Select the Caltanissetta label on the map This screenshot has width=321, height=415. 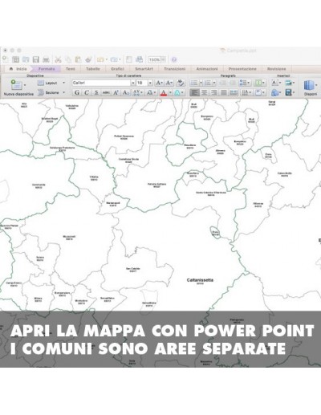click(200, 280)
